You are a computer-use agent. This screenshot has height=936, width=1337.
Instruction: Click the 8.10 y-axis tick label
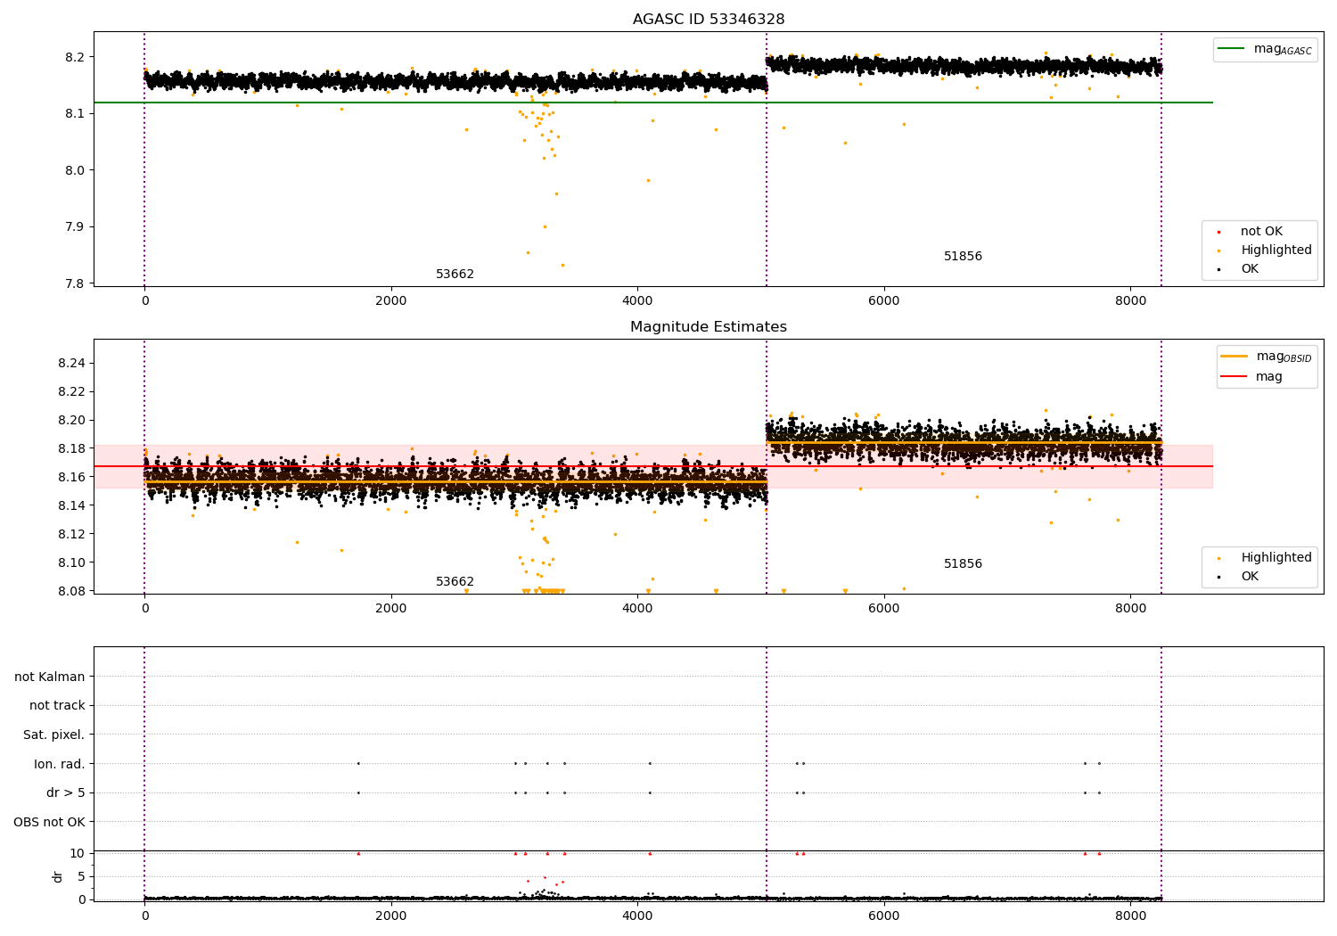pos(71,563)
